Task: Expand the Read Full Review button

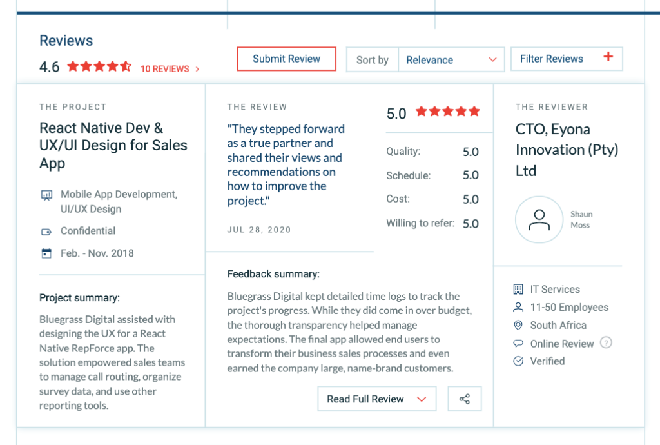Action: tap(376, 399)
